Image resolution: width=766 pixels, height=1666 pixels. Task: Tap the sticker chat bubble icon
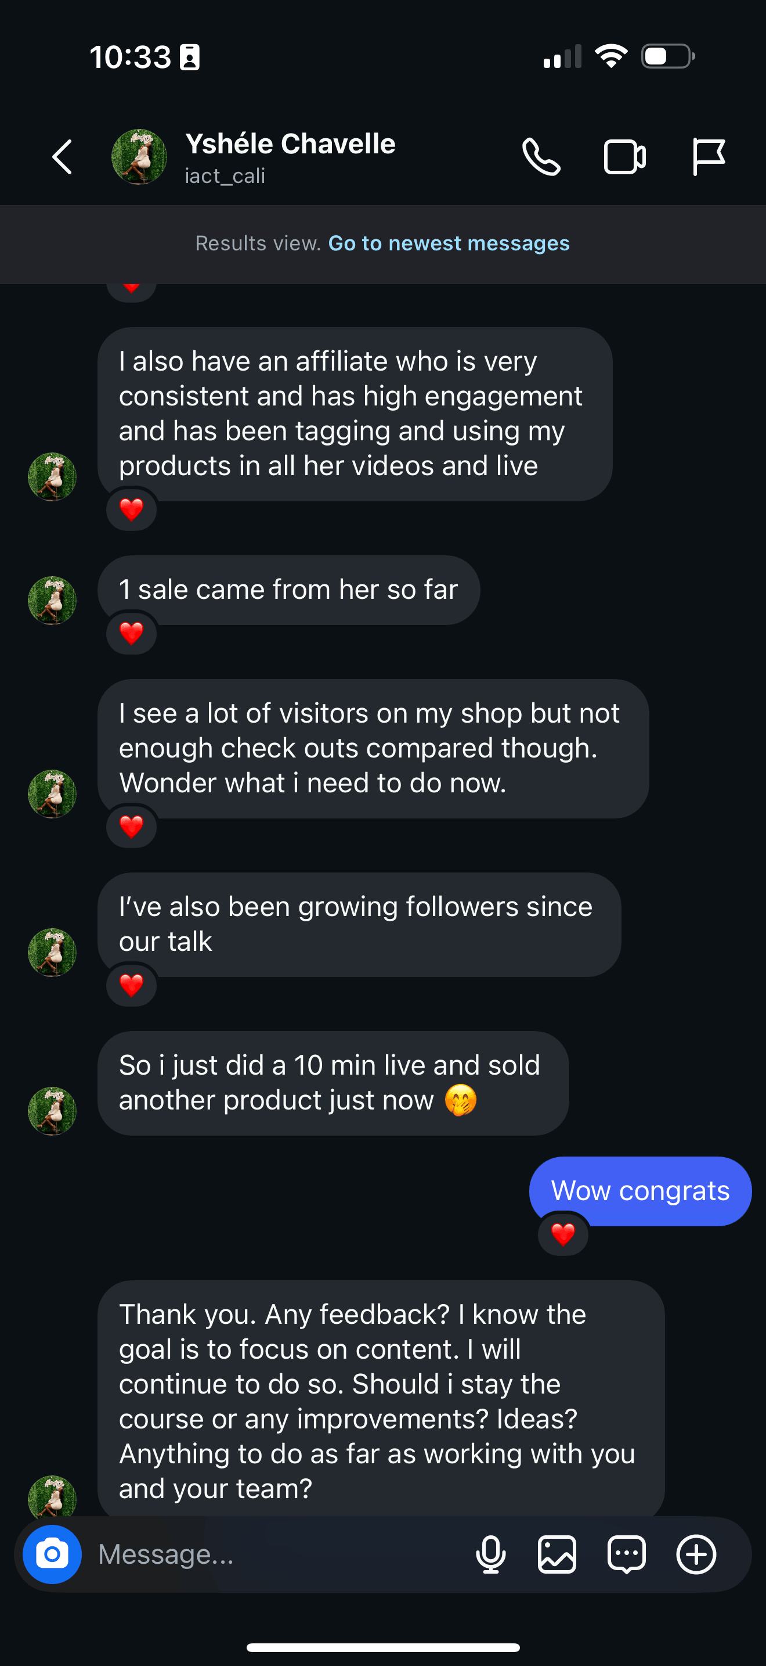pyautogui.click(x=627, y=1554)
